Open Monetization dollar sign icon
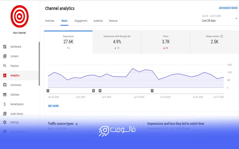Viewport: 239px width, 149px height. pyautogui.click(x=5, y=104)
